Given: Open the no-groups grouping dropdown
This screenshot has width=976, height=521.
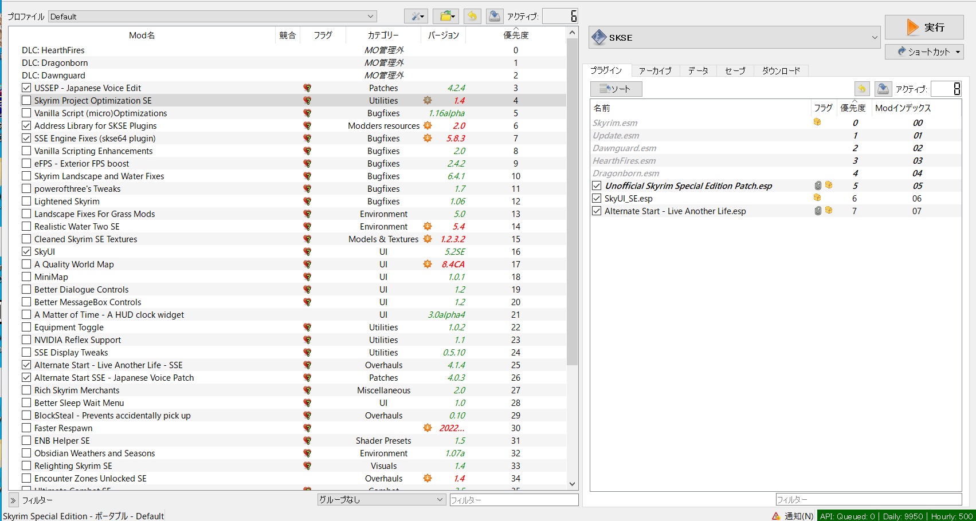Looking at the screenshot, I should click(381, 499).
